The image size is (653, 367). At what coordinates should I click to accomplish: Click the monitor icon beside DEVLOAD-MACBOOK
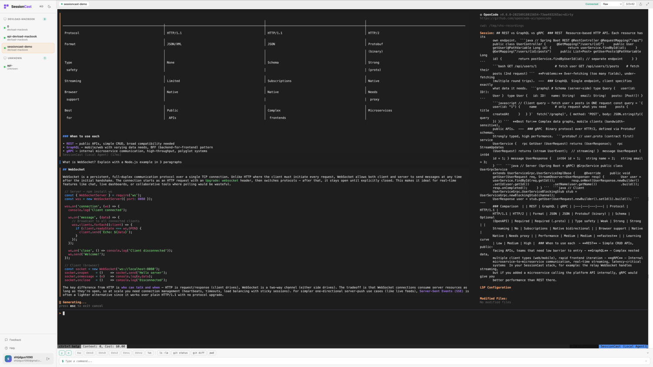5,19
